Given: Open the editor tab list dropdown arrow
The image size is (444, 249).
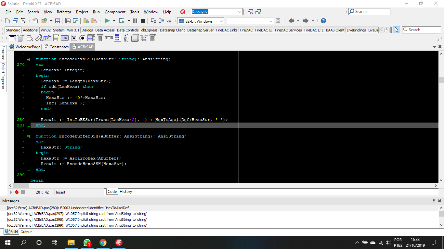Looking at the screenshot, I should [x=435, y=47].
